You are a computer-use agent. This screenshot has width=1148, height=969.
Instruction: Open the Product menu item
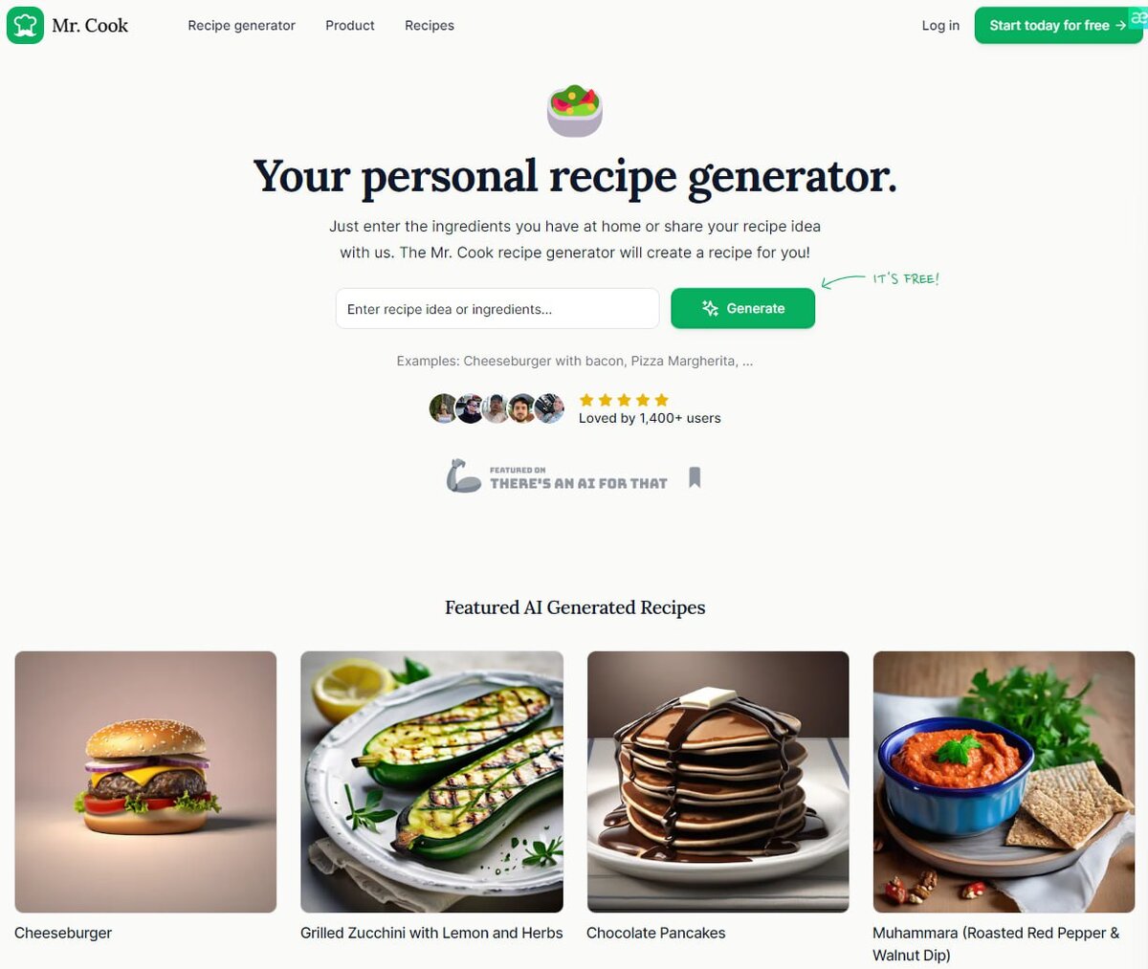coord(350,26)
